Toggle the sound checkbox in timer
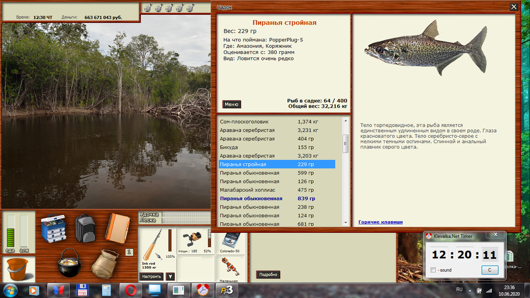Viewport: 530px width, 298px height. [x=434, y=270]
